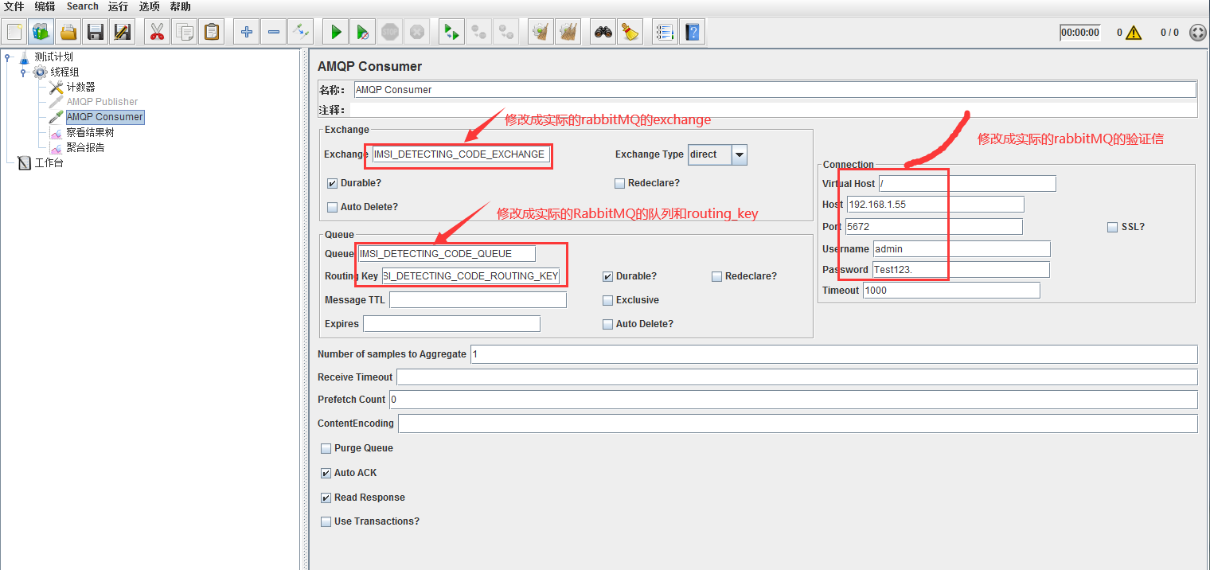Open the 运行 menu
This screenshot has height=570, width=1210.
(118, 6)
